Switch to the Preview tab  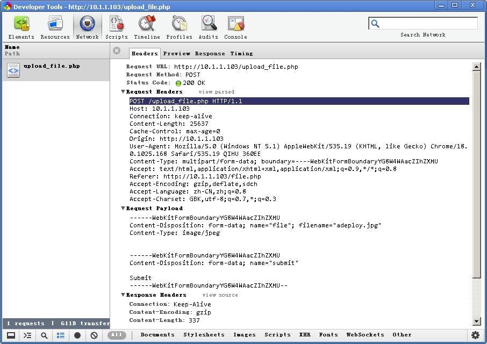[178, 53]
